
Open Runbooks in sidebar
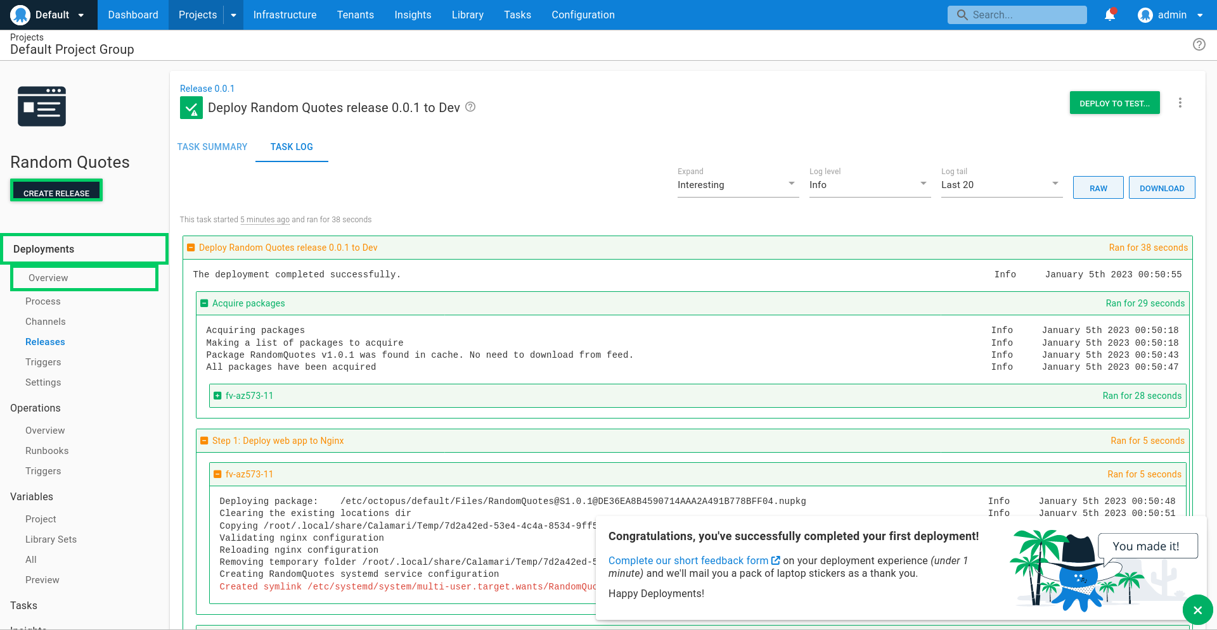click(x=47, y=451)
